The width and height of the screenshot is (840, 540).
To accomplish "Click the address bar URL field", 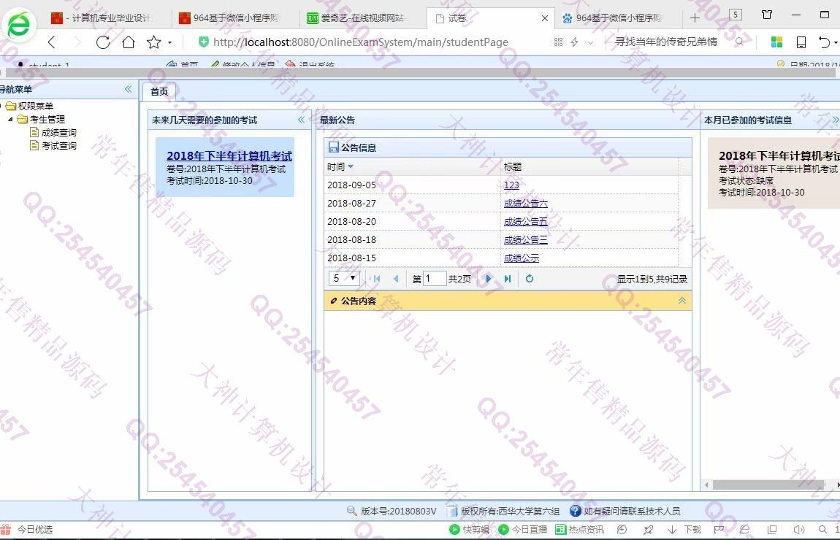I will tap(361, 42).
